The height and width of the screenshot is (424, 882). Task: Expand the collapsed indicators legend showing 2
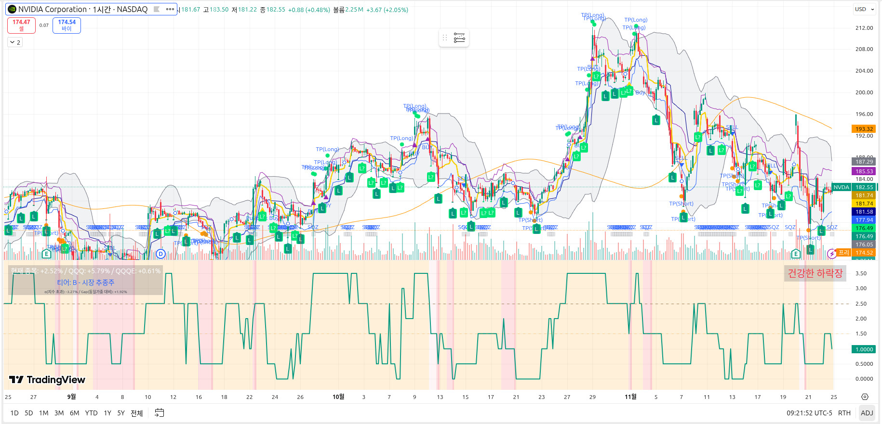click(x=15, y=42)
